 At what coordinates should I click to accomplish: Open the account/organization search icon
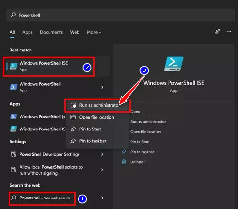click(x=218, y=32)
